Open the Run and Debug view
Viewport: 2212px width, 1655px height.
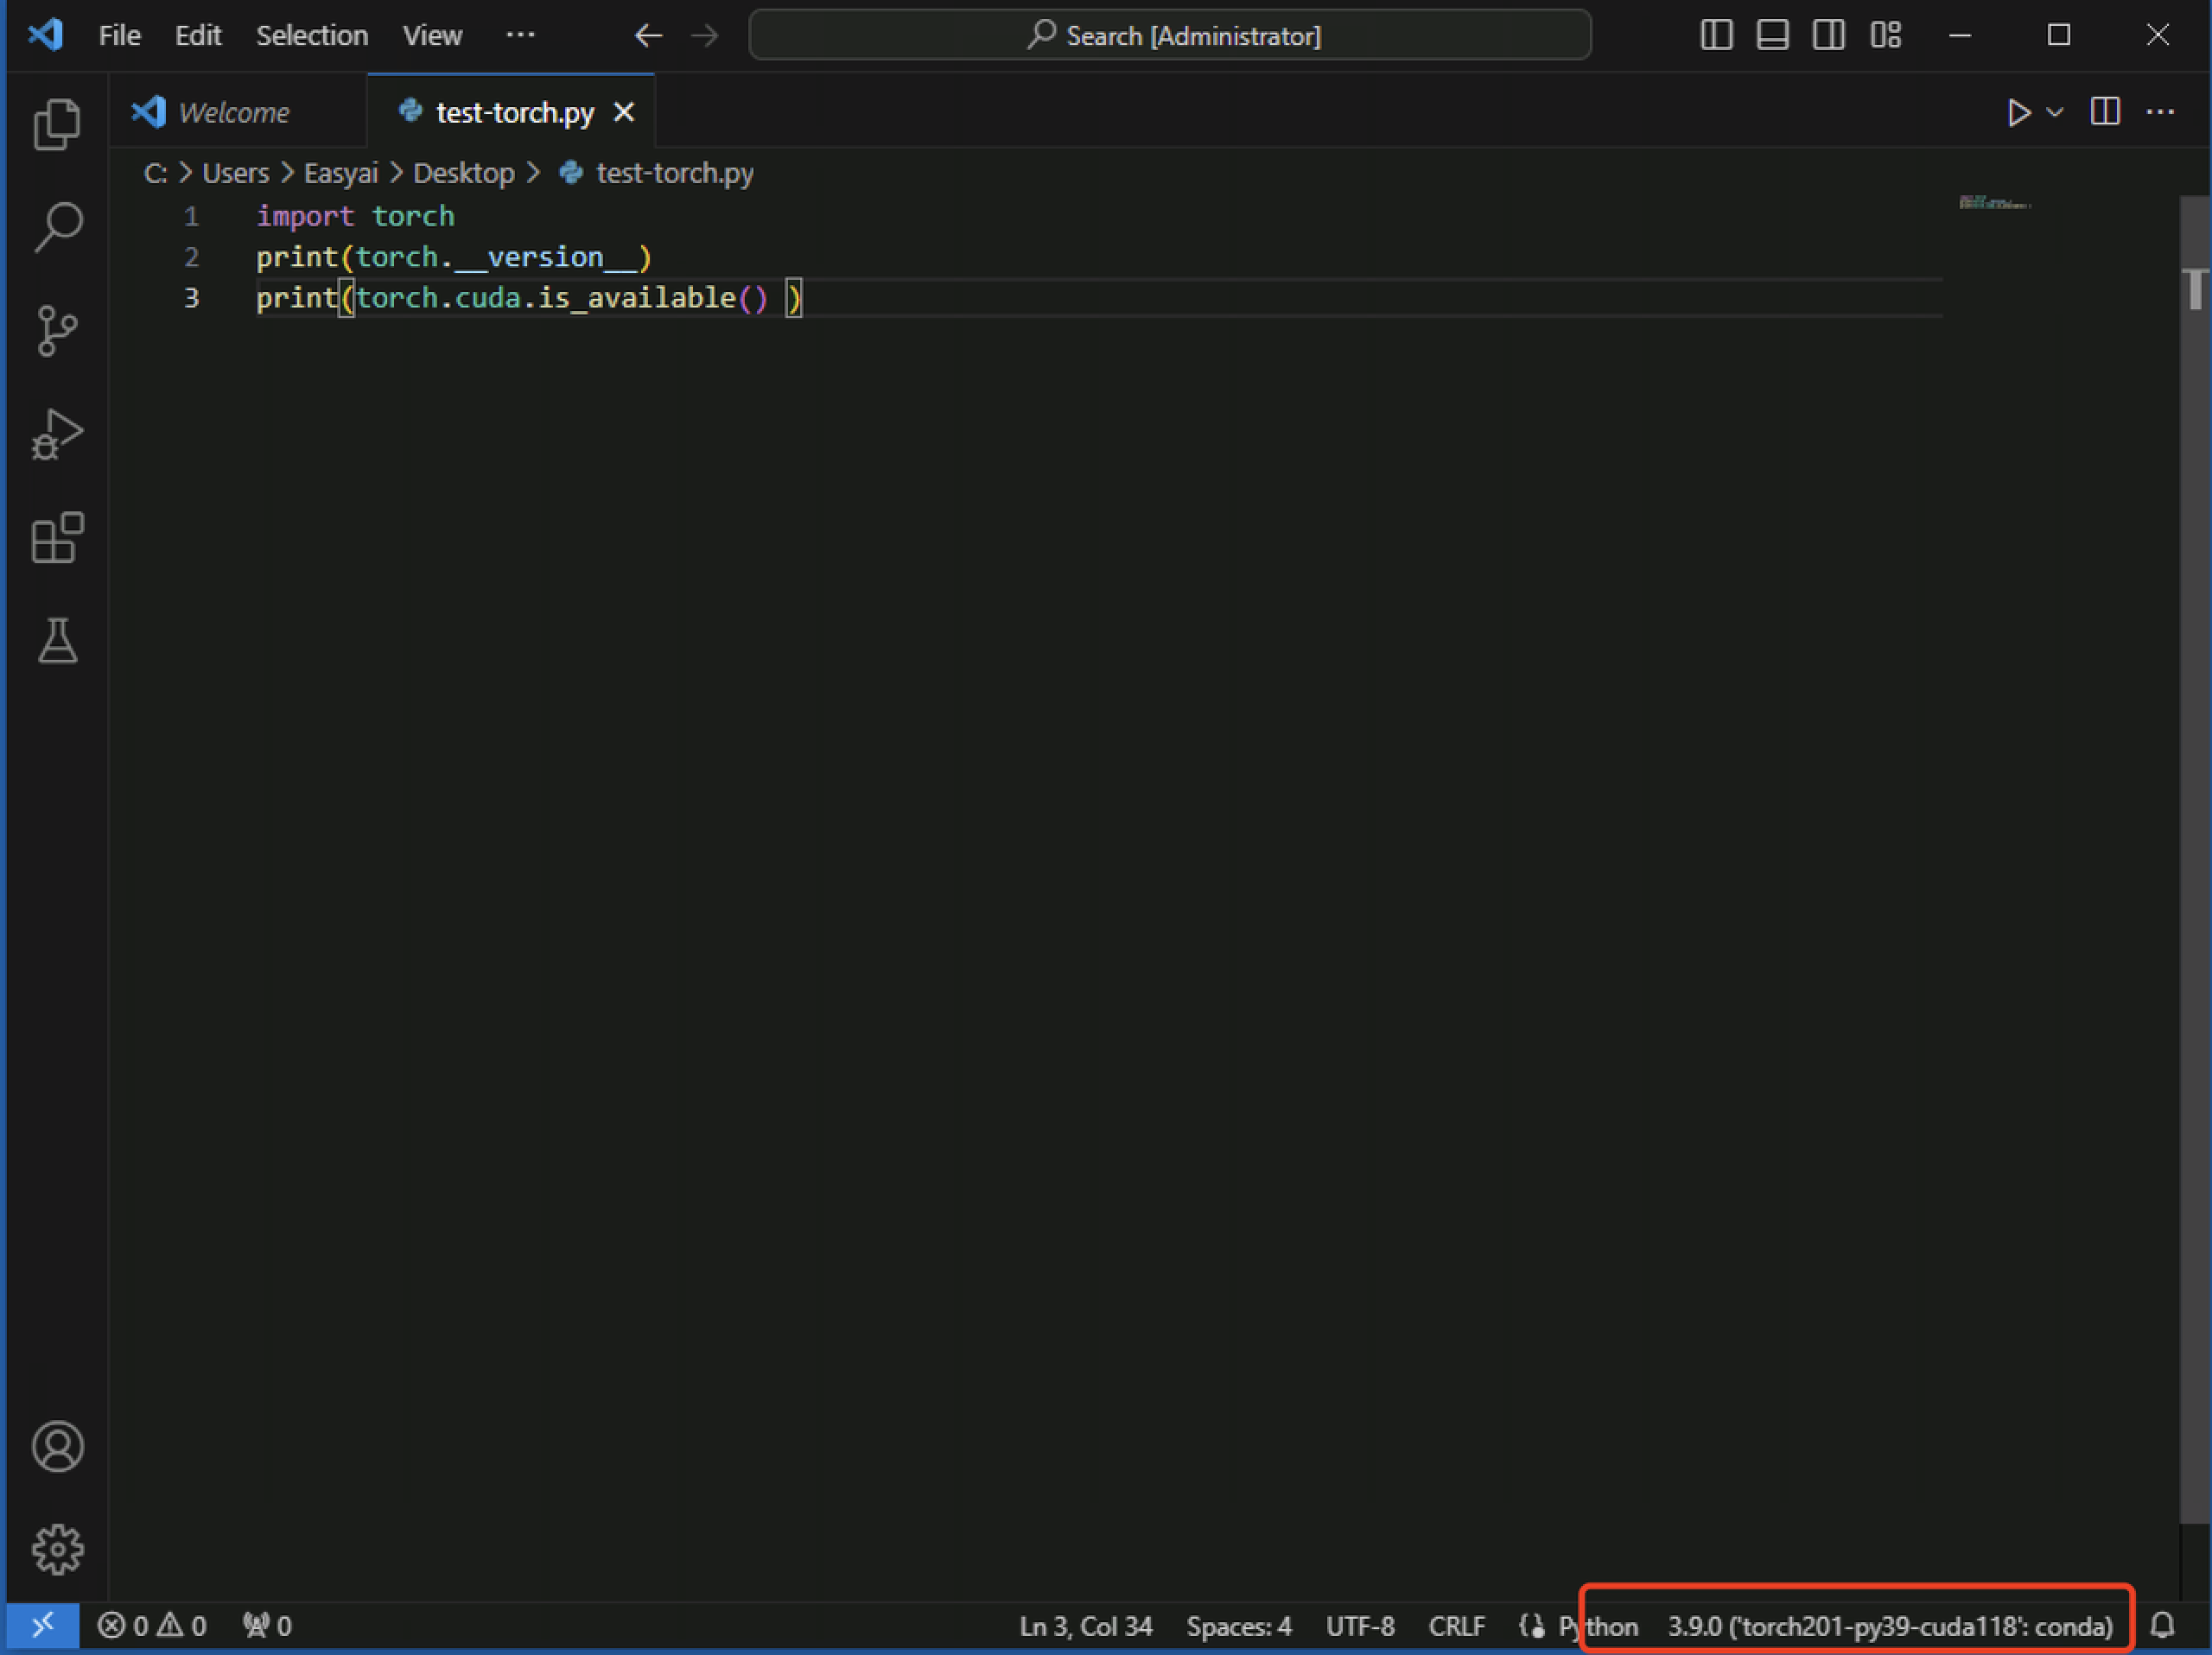[x=57, y=434]
